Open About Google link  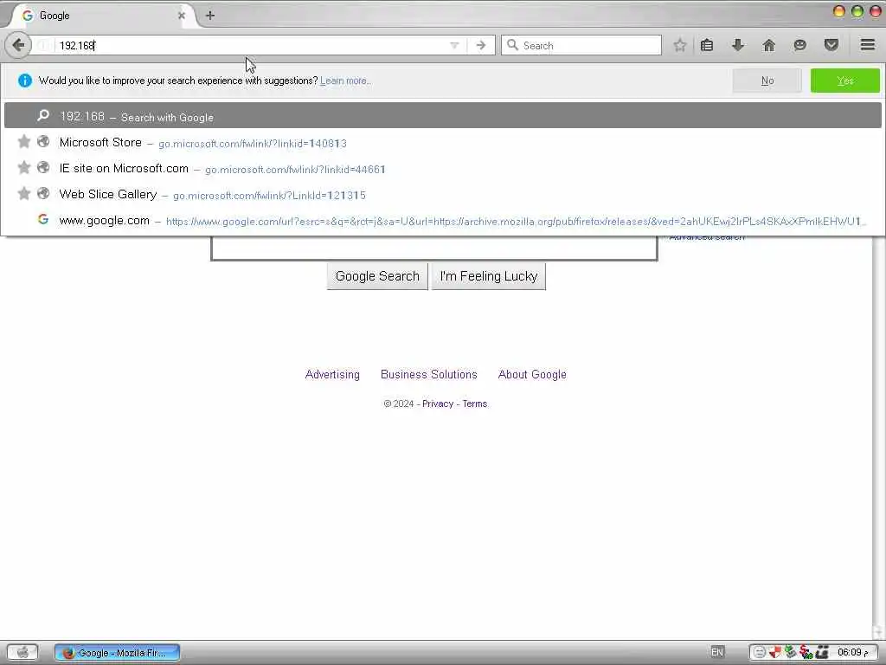[x=532, y=374]
